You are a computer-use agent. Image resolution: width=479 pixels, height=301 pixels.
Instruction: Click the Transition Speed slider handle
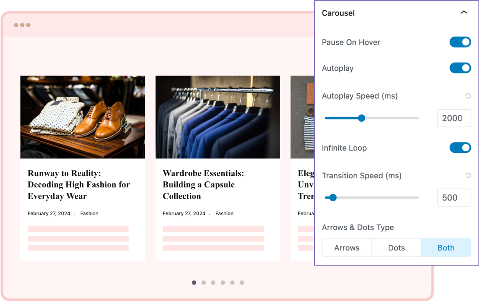point(333,197)
